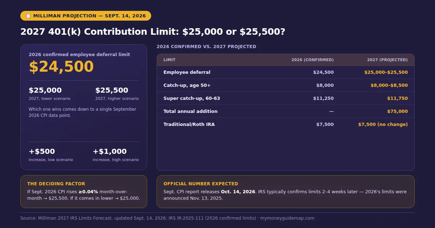Click the '2026 Confirmed vs. 2027 Projected' heading
435x228 pixels.
206,47
